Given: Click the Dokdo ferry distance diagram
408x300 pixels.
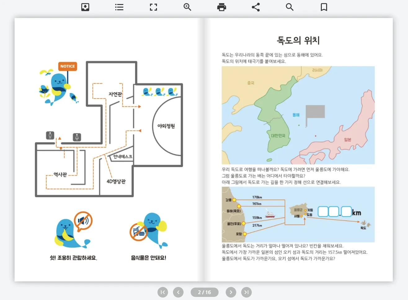Looking at the screenshot, I should [298, 214].
